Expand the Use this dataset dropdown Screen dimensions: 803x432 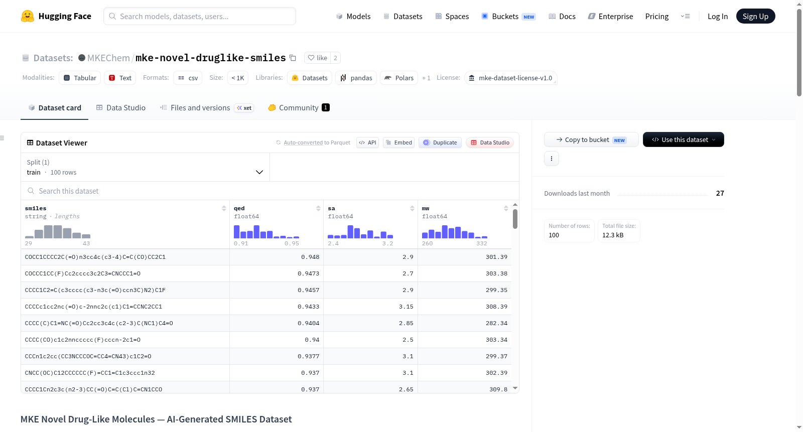684,139
